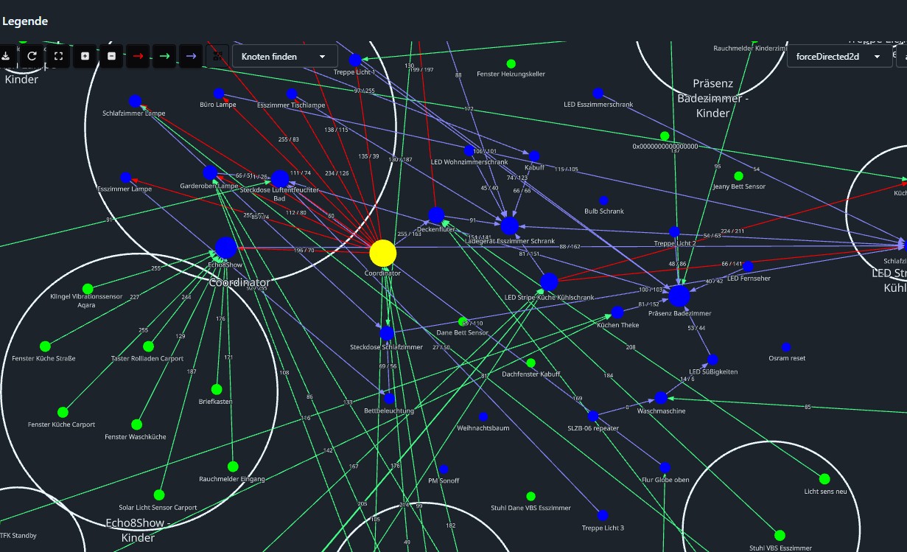Click the download network map icon

pyautogui.click(x=6, y=56)
